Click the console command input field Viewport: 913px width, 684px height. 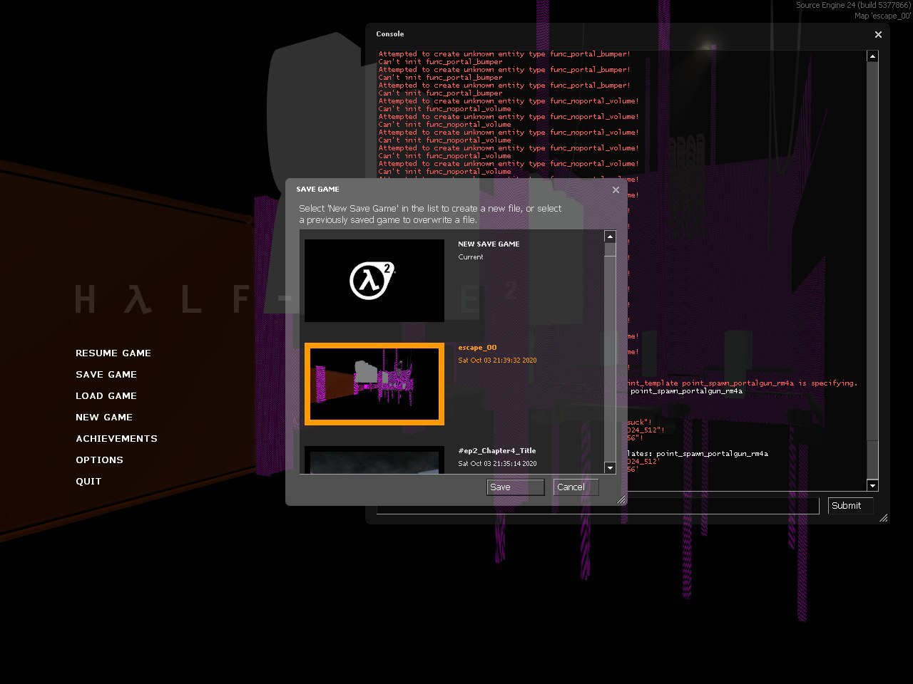(x=598, y=506)
